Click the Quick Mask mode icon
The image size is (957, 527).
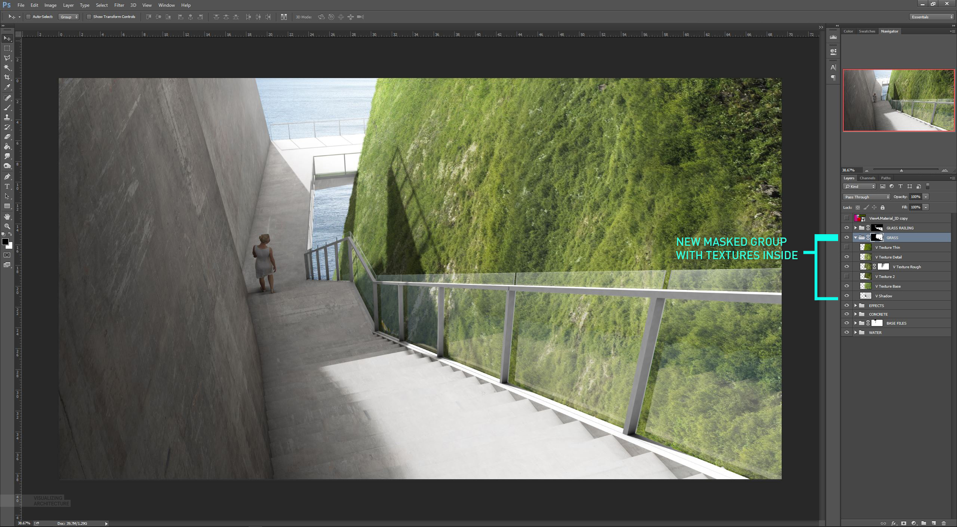click(x=8, y=255)
